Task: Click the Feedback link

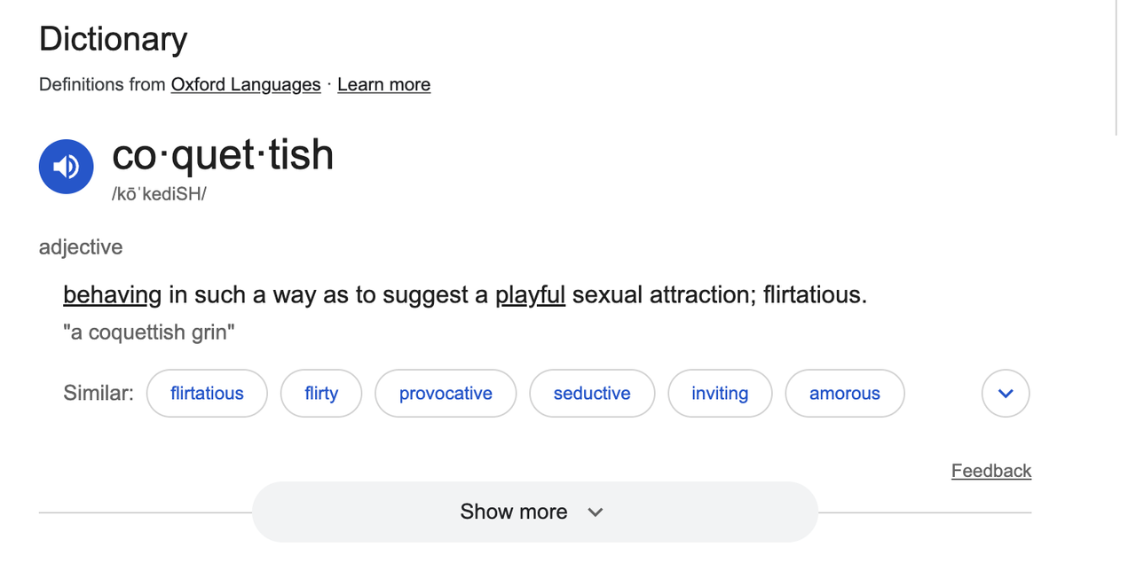Action: coord(991,471)
